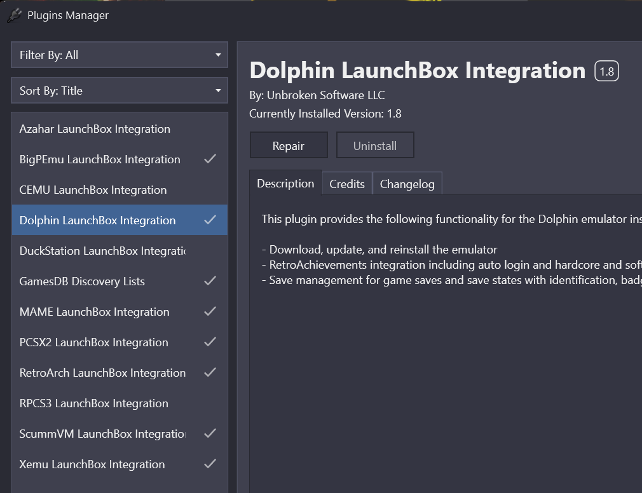Click the checkmark next to RetroArch LaunchBox Integration
This screenshot has width=642, height=493.
coord(210,372)
